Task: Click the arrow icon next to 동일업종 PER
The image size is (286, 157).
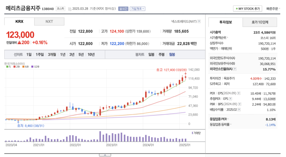Action: tap(228, 119)
